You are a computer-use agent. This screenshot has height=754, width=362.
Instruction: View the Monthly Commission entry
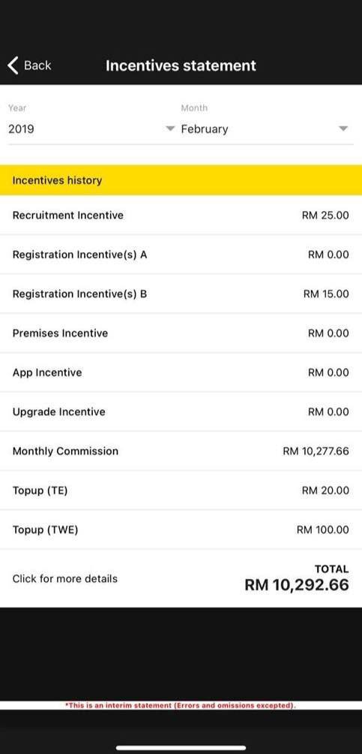tap(181, 451)
